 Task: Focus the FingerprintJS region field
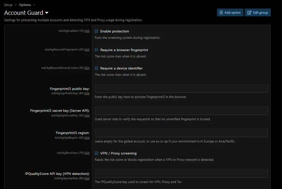(181, 133)
